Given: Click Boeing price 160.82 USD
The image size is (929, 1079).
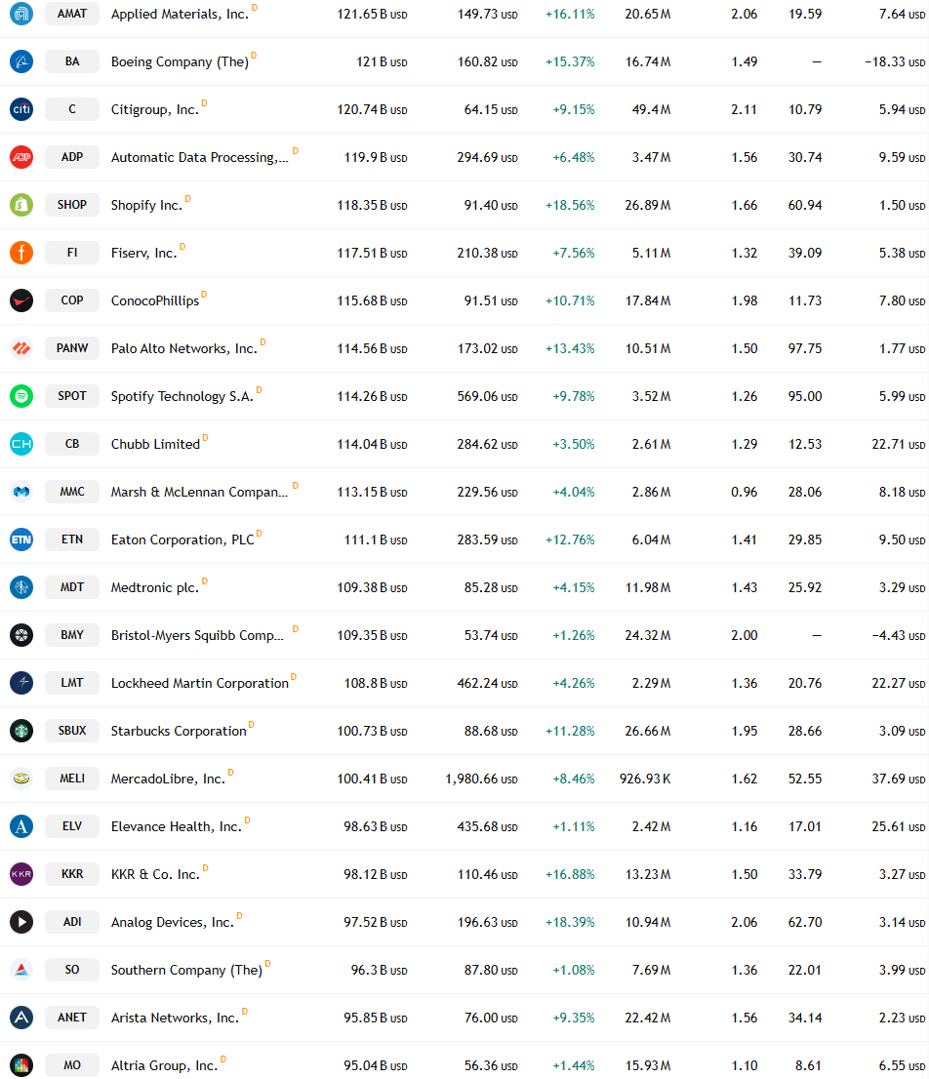Looking at the screenshot, I should (x=487, y=61).
